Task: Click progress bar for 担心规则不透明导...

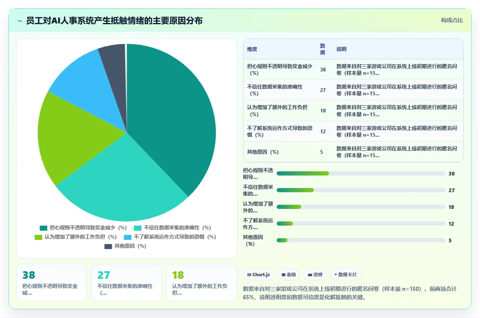Action: coord(361,173)
